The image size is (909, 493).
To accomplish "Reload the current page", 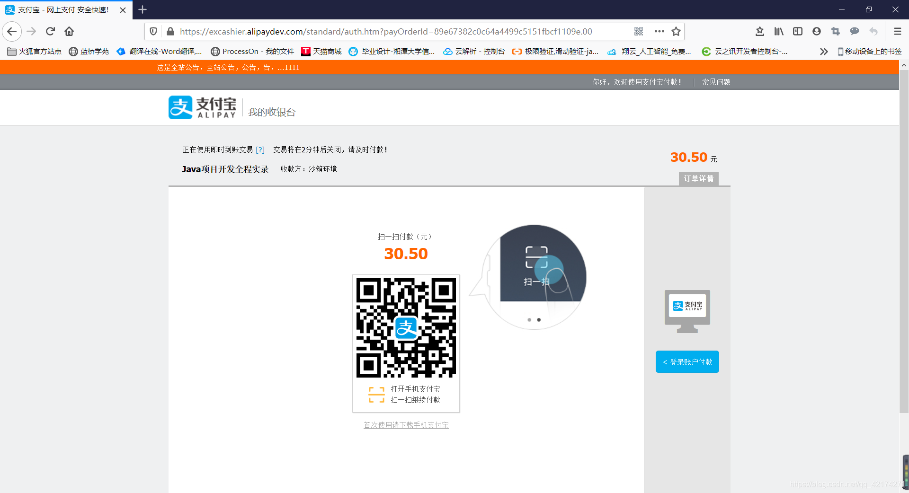I will [x=50, y=32].
